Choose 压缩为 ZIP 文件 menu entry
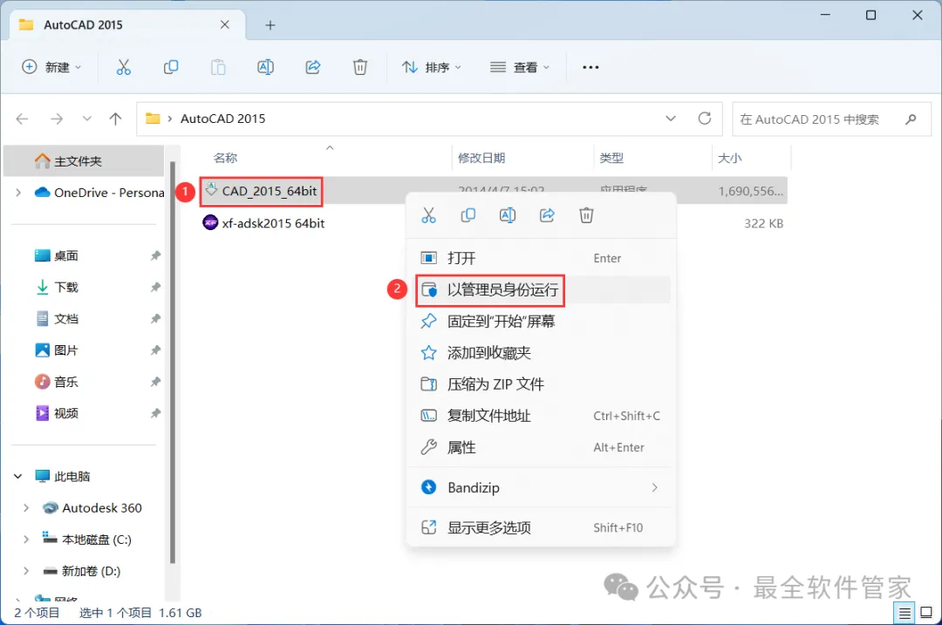This screenshot has width=942, height=625. pyautogui.click(x=541, y=384)
